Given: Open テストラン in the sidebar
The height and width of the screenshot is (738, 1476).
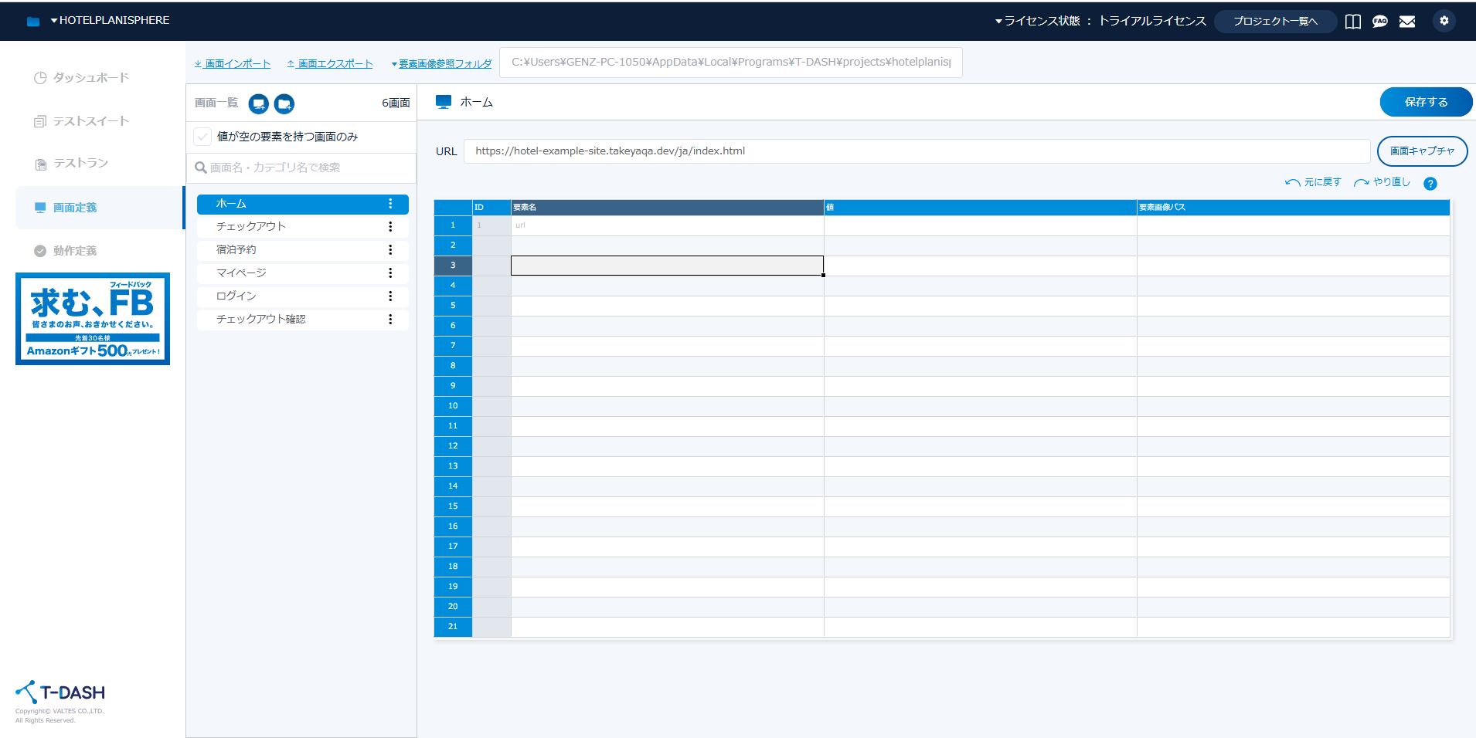Looking at the screenshot, I should tap(72, 164).
